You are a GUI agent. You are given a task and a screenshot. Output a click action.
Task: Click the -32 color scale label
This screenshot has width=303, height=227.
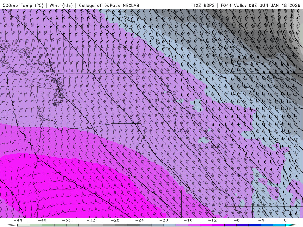91,220
